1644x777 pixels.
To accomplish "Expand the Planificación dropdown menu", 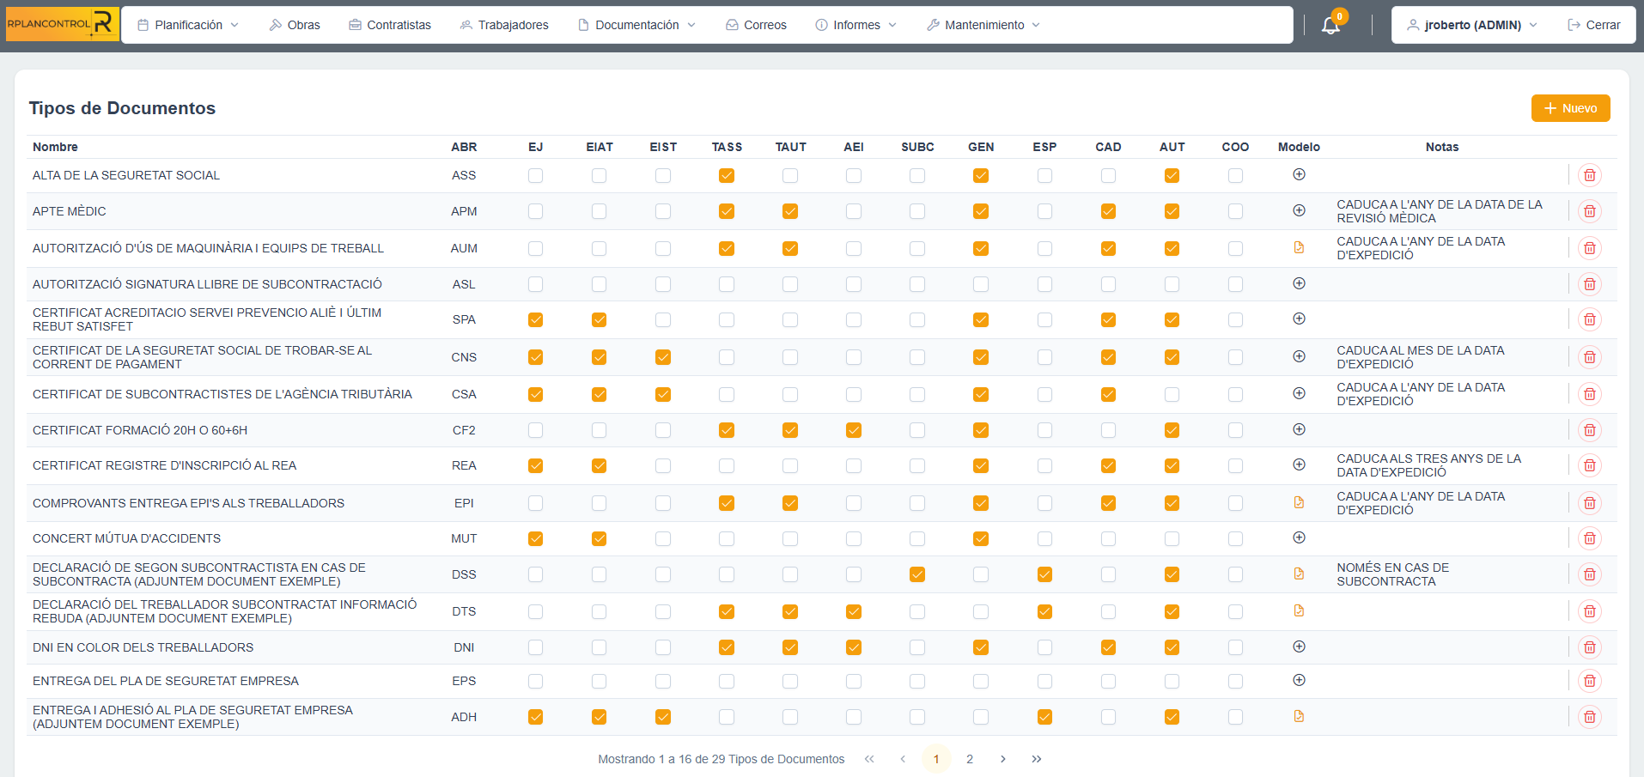I will (189, 25).
